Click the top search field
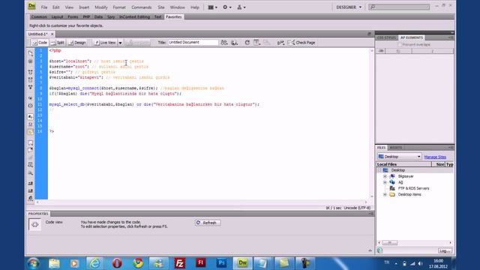 (399, 7)
